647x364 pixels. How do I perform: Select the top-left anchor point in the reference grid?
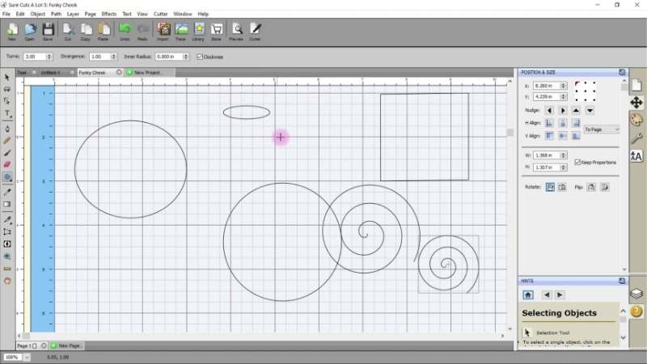577,84
